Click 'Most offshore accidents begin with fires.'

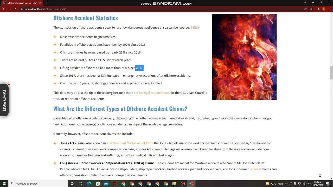[x=88, y=37]
